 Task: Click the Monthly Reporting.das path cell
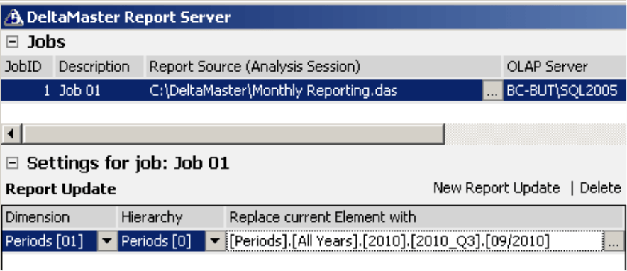coord(314,91)
